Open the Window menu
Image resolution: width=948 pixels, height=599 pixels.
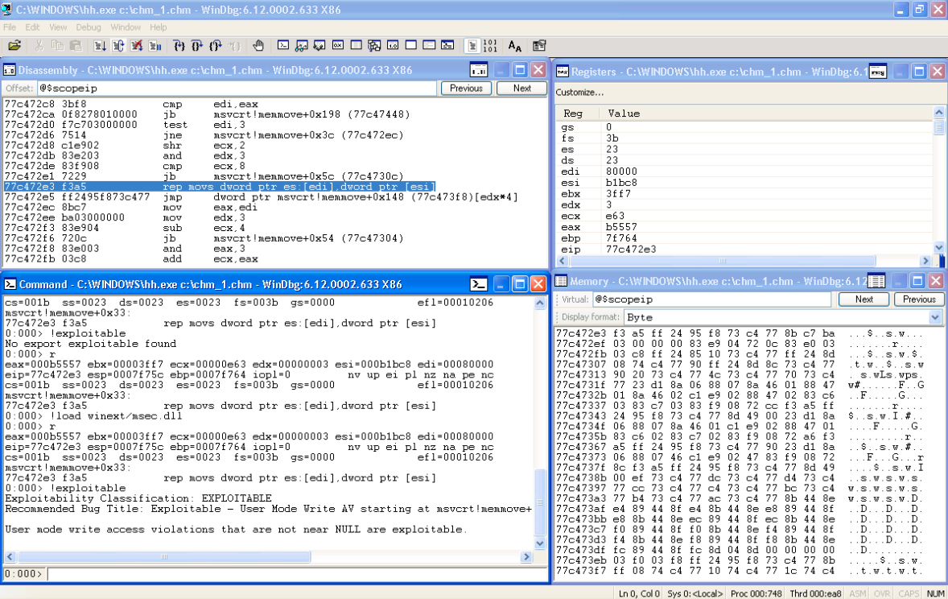pos(126,27)
